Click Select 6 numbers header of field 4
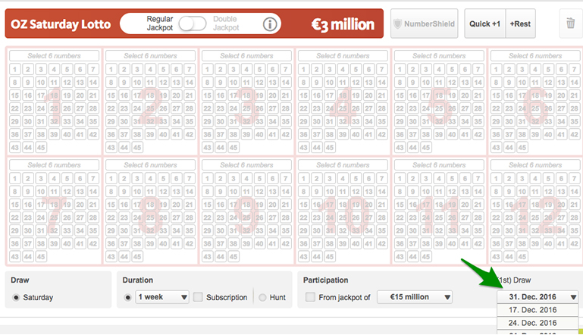The height and width of the screenshot is (335, 583). click(343, 56)
